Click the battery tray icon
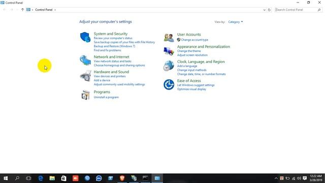This screenshot has width=325, height=183. coord(287,178)
